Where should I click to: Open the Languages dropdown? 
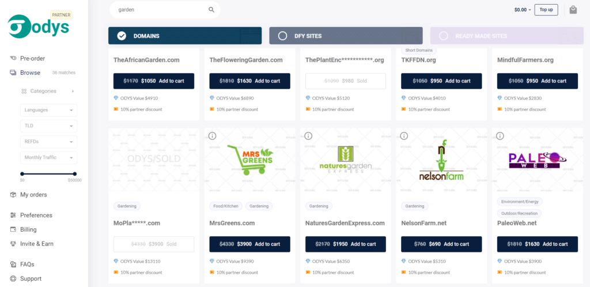click(x=48, y=110)
